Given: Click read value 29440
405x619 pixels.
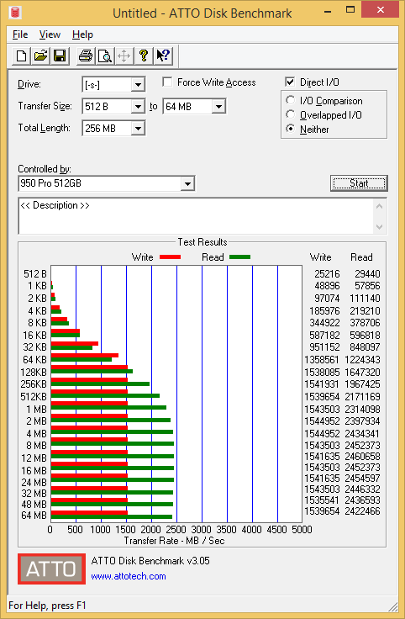Looking at the screenshot, I should [x=367, y=273].
